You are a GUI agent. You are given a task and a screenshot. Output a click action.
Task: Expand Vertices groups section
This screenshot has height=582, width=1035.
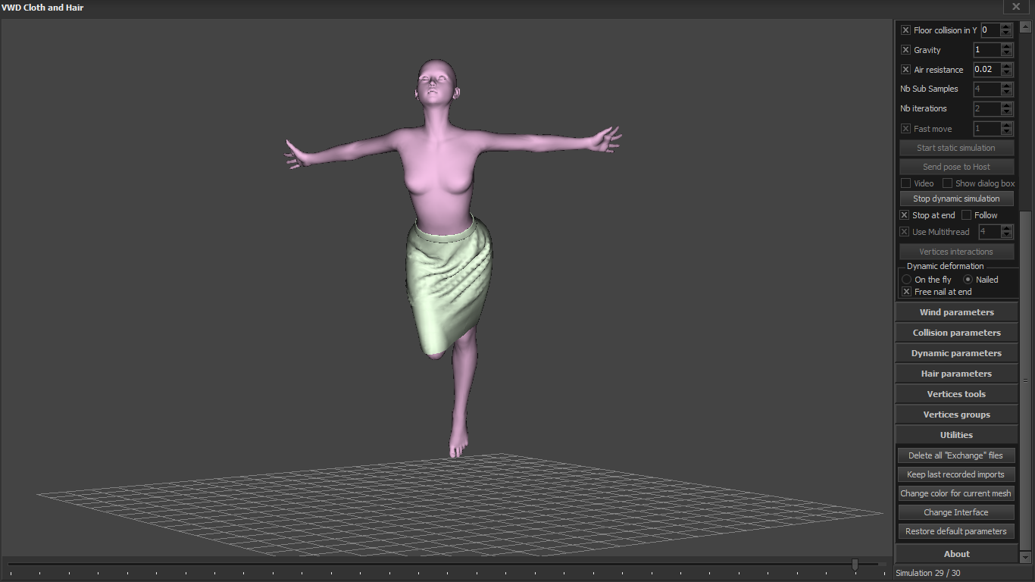tap(956, 415)
